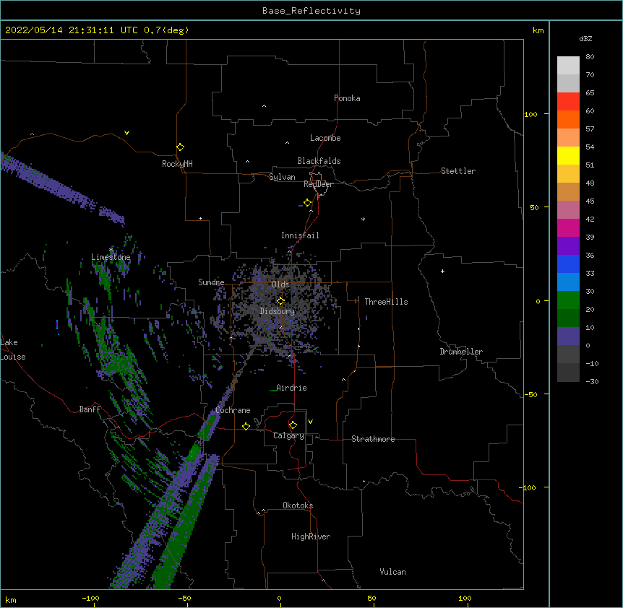
Task: Click the yellow diamond marker beside RockyMH
Action: pyautogui.click(x=180, y=147)
